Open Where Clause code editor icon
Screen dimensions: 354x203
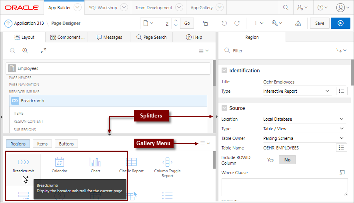[x=342, y=173]
